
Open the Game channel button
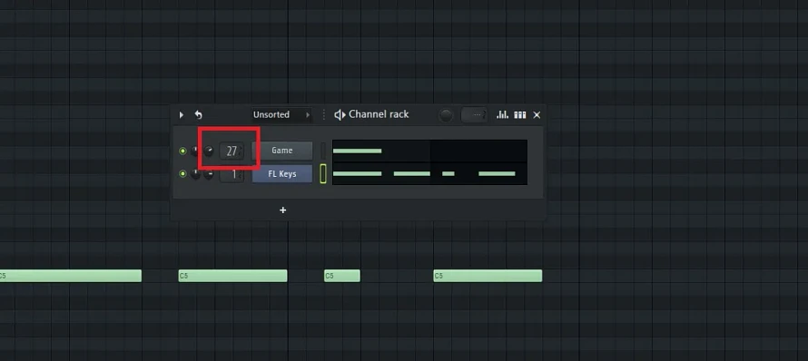pyautogui.click(x=282, y=151)
